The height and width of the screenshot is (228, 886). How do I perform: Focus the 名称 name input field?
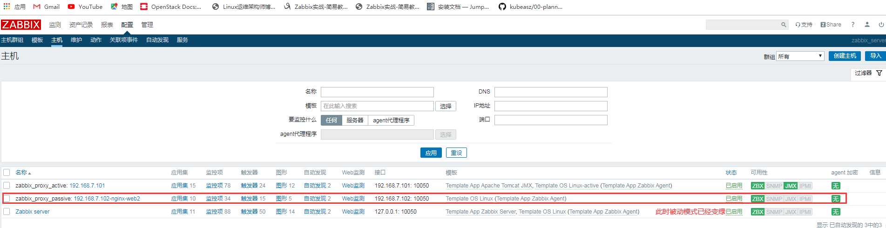(x=377, y=92)
